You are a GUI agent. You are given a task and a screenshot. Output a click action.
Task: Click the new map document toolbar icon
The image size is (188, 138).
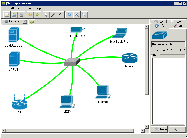7,15
